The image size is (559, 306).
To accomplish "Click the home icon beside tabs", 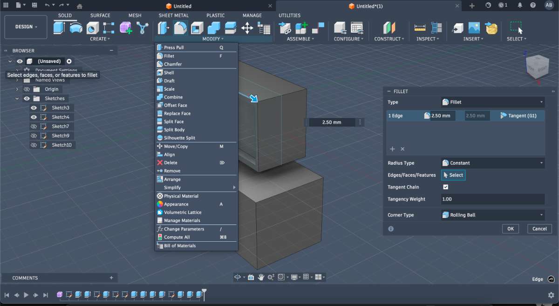I will coord(80,6).
